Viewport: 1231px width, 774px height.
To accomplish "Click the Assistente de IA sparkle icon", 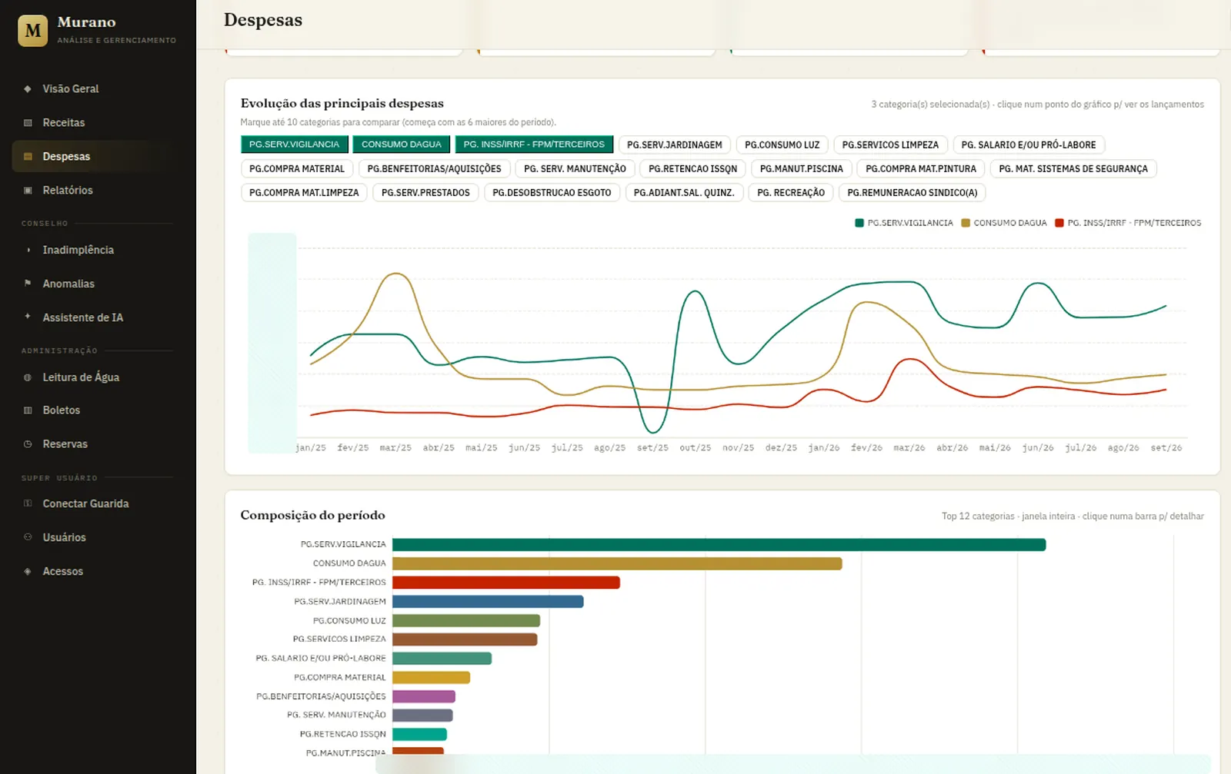I will [28, 317].
